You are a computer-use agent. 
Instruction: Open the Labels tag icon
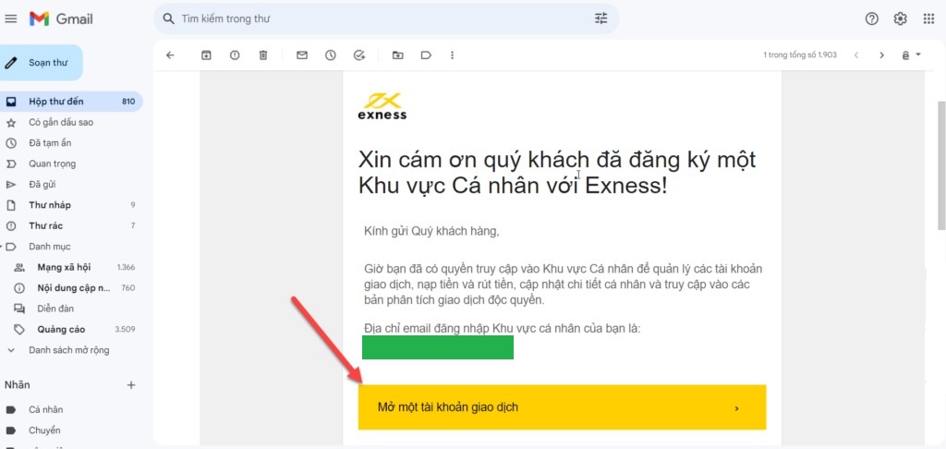(x=426, y=55)
